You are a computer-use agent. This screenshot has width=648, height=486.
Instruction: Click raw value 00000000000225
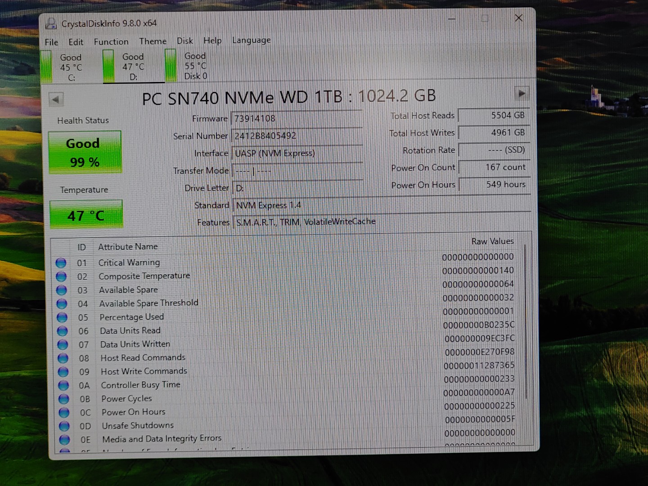[479, 406]
